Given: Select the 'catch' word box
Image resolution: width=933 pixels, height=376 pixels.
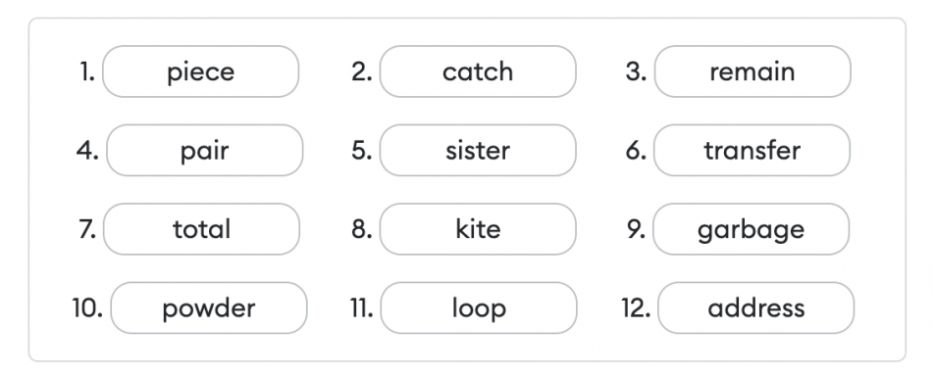Looking at the screenshot, I should [478, 71].
